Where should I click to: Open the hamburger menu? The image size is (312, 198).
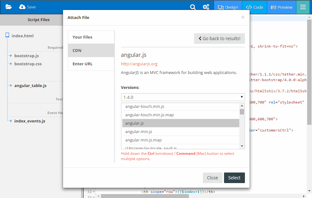click(x=303, y=7)
